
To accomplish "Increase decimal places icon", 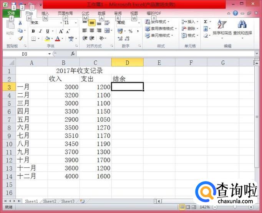I will 120,38.
